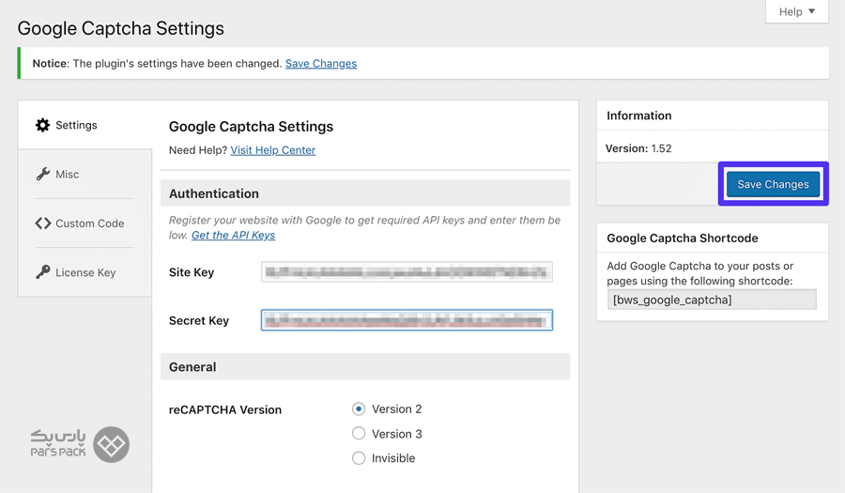The height and width of the screenshot is (493, 845).
Task: Click the Google Captcha Shortcode heading
Action: 683,239
